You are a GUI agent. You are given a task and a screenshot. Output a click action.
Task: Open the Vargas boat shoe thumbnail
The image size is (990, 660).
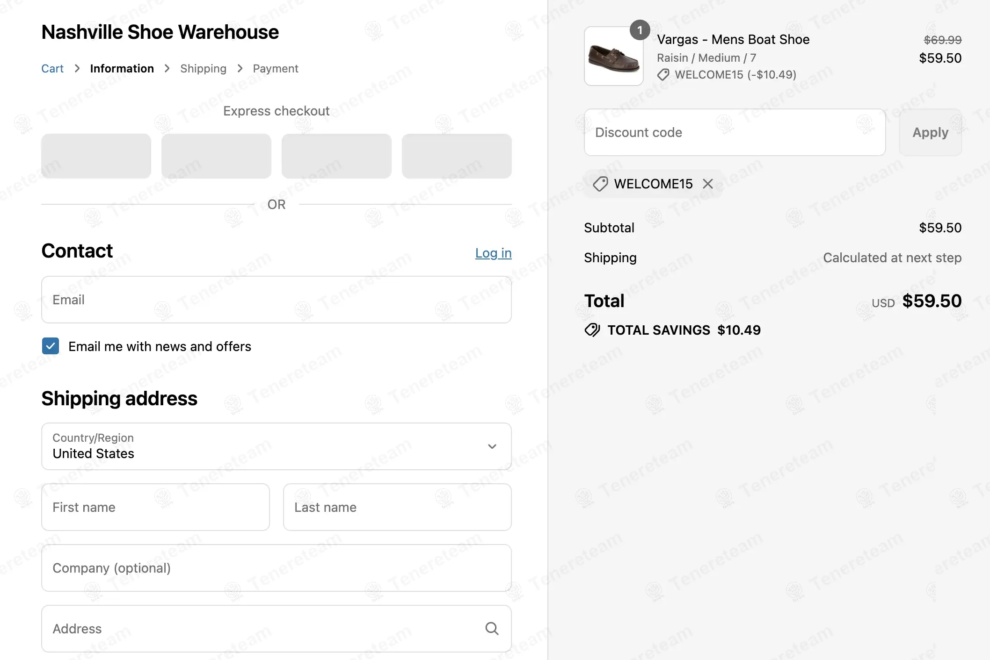click(613, 58)
